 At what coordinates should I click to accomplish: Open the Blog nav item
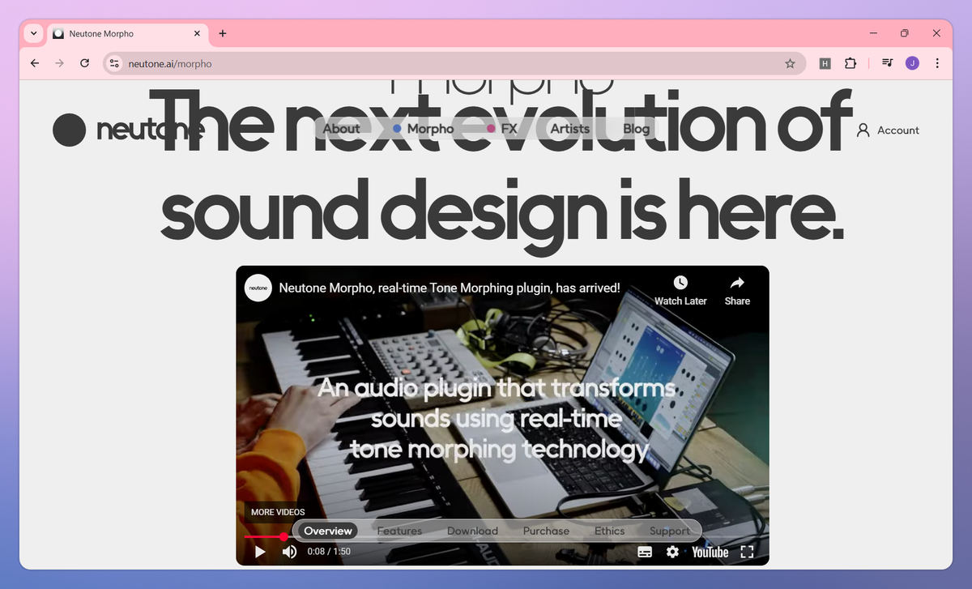click(x=637, y=129)
